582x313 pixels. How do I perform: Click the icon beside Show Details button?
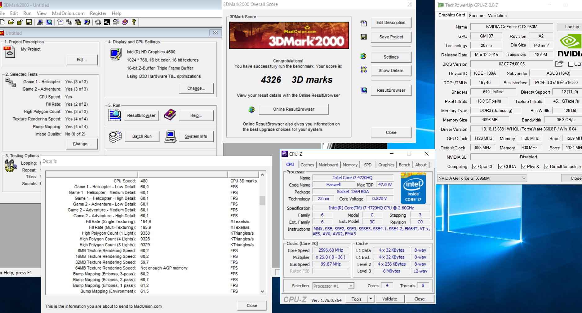click(x=363, y=70)
